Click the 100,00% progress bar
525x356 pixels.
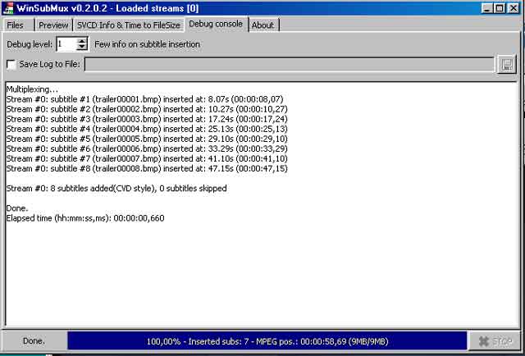pyautogui.click(x=267, y=341)
